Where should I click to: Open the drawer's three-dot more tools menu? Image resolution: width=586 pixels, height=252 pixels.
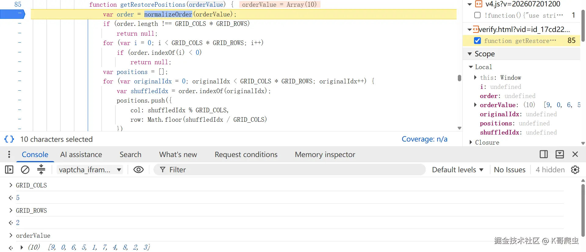(9, 154)
